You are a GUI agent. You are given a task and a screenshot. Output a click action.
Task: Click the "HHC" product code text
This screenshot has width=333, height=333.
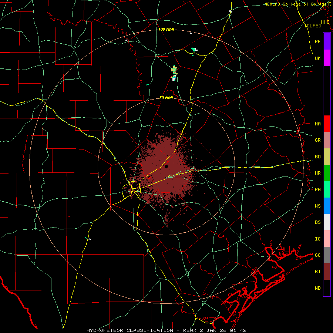pos(325,22)
